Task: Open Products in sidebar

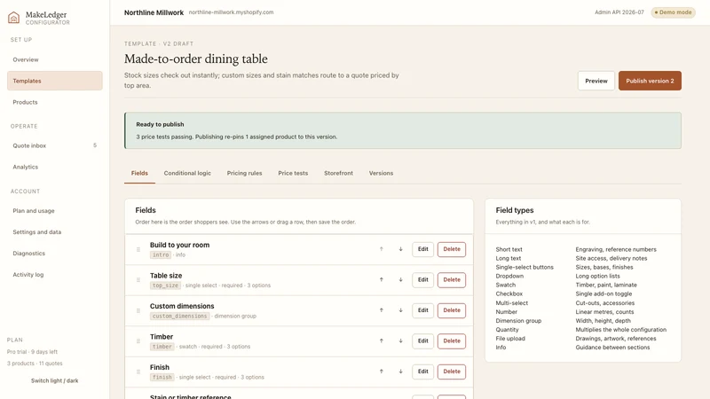Action: (55, 102)
